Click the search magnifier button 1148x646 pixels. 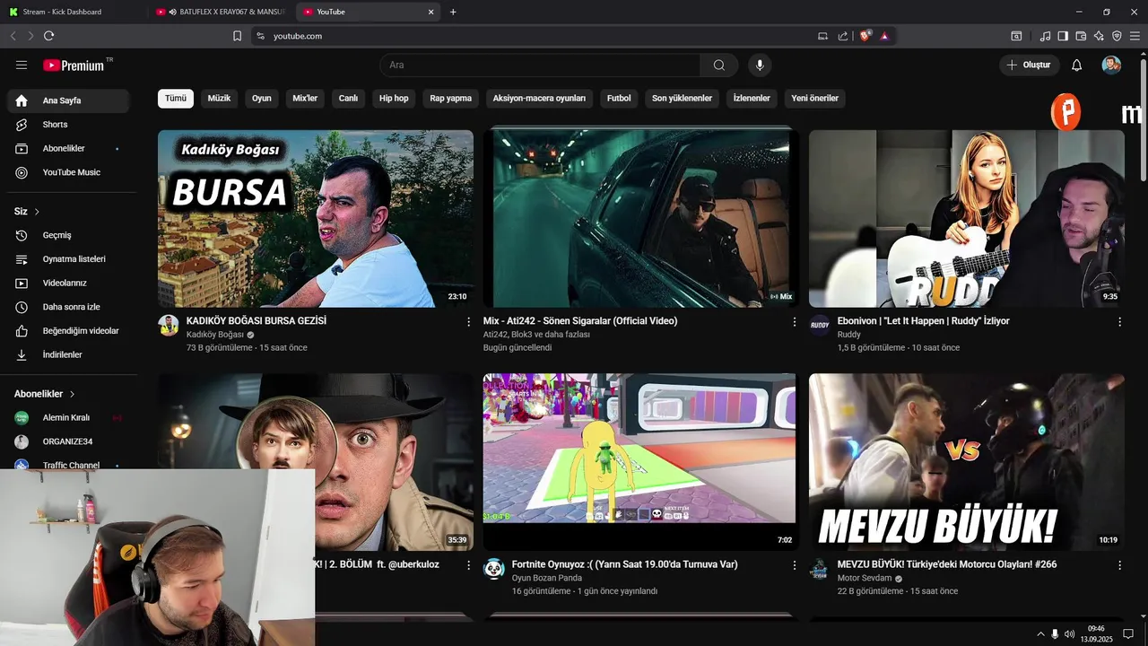point(719,65)
